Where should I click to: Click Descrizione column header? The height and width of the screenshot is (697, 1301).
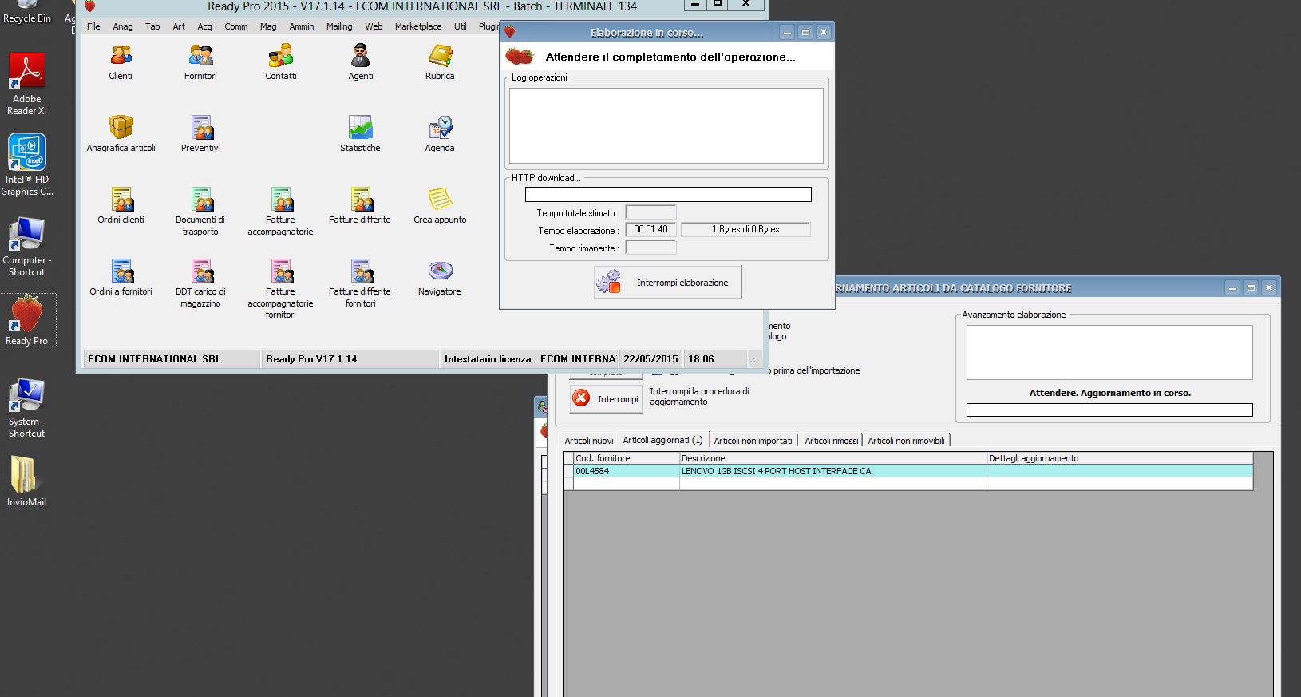pyautogui.click(x=832, y=458)
